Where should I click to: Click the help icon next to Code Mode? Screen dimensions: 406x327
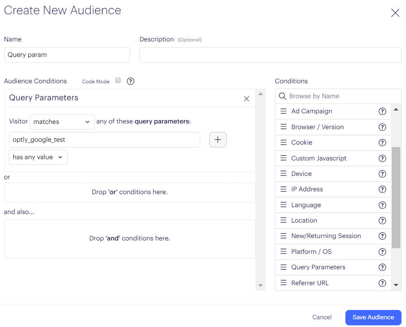(130, 81)
